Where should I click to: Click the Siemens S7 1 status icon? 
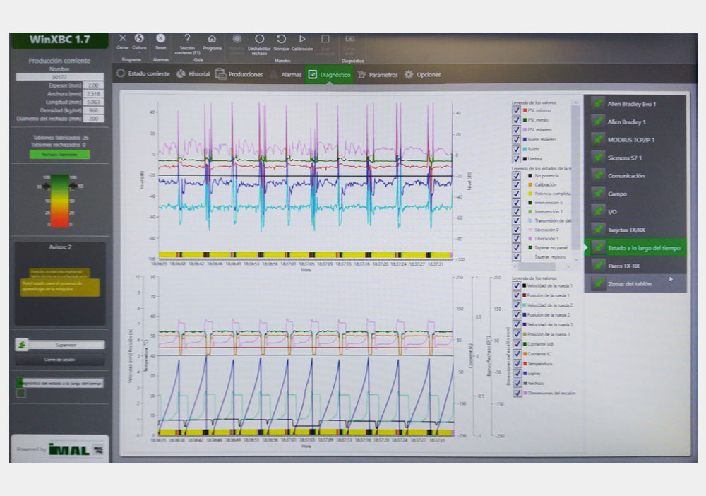click(598, 158)
